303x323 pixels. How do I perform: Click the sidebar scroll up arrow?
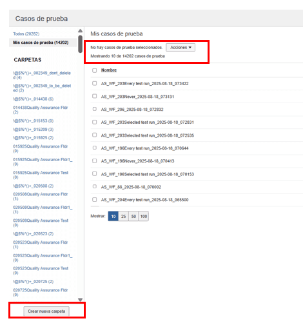click(x=80, y=31)
